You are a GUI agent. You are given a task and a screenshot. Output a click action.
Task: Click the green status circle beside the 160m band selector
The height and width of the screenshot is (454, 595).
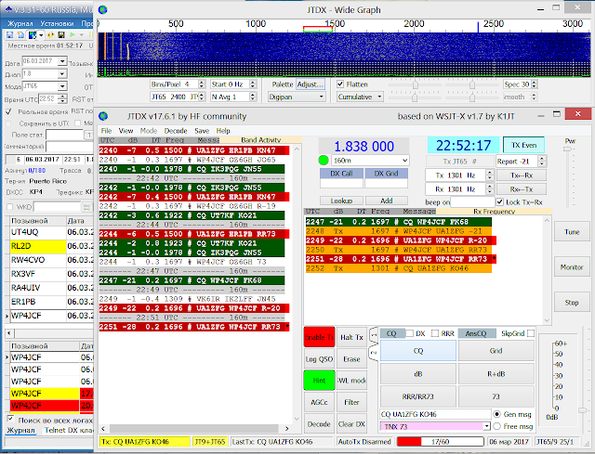[x=324, y=161]
